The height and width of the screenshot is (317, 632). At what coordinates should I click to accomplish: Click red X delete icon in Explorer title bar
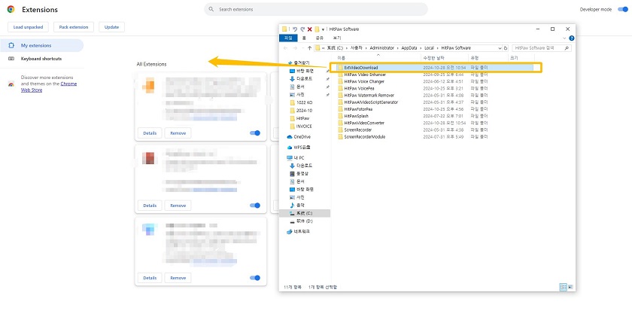pos(309,29)
